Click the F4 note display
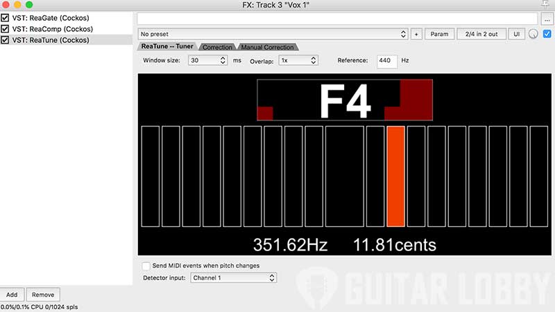 pyautogui.click(x=345, y=100)
